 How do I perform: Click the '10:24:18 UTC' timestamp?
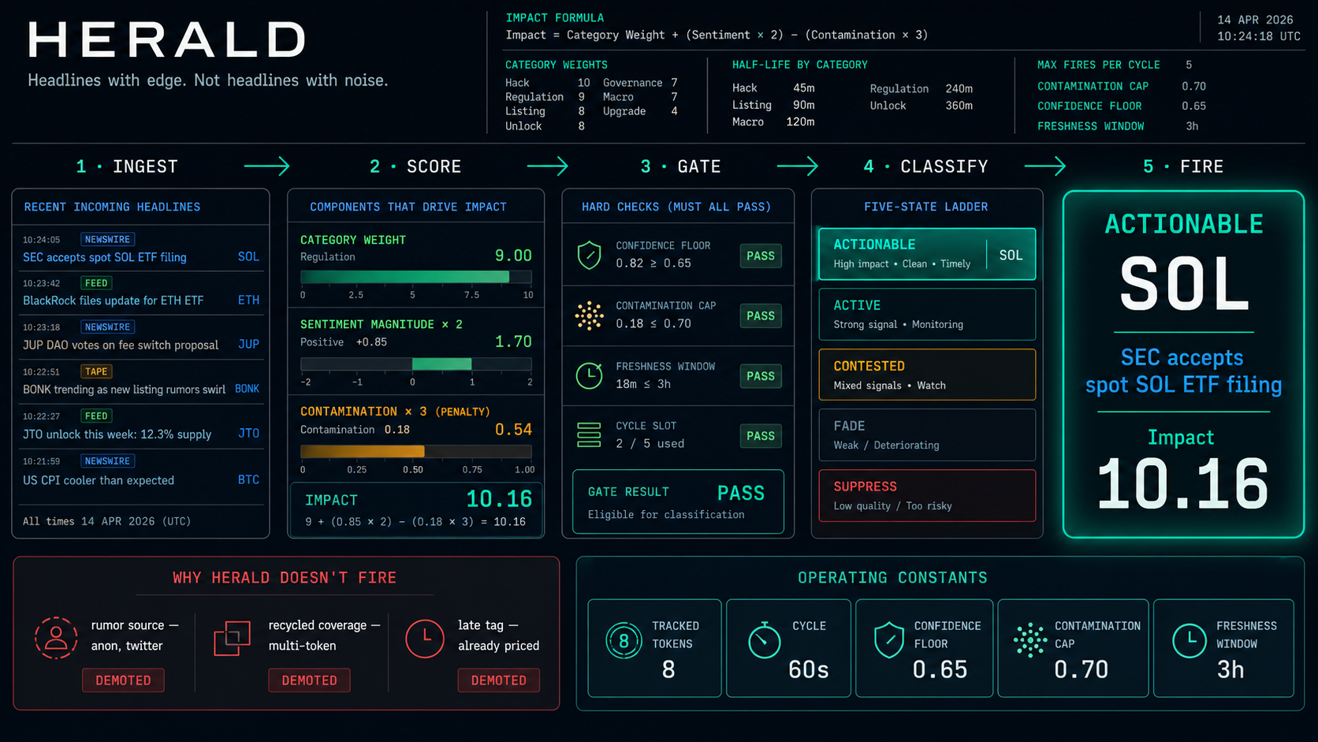(1258, 36)
